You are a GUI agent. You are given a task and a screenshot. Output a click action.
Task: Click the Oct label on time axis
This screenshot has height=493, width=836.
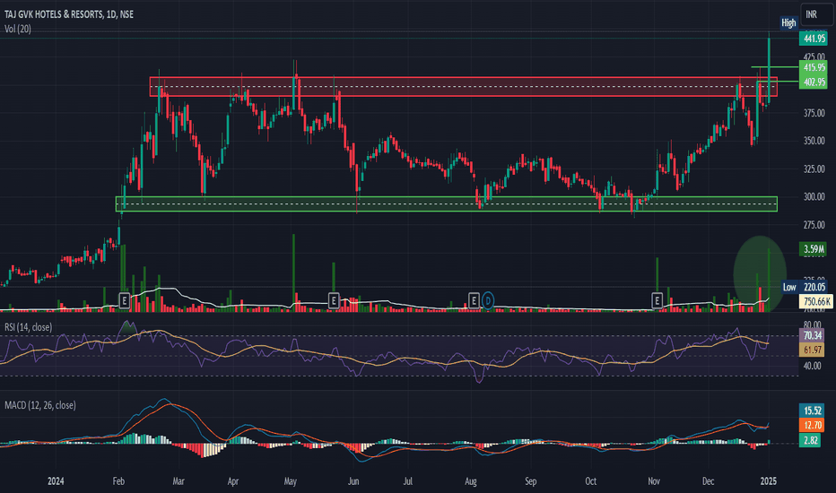click(x=591, y=481)
